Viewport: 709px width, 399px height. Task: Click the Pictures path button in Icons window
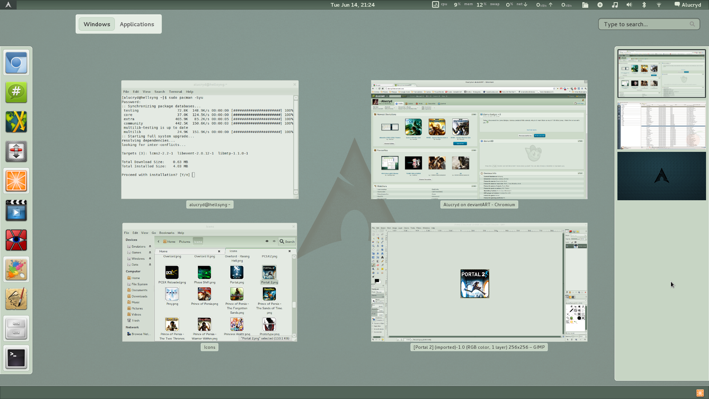pyautogui.click(x=185, y=242)
